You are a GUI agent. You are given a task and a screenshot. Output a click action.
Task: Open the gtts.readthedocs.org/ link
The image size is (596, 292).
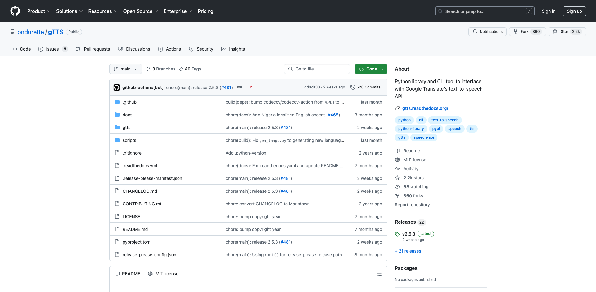425,108
